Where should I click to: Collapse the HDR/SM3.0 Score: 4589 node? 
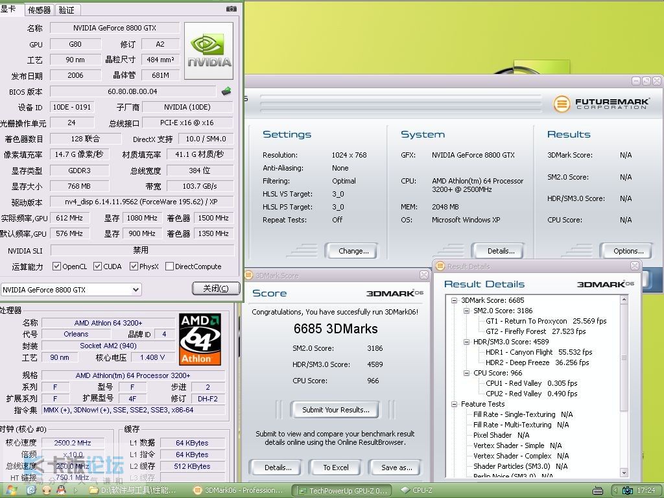466,342
